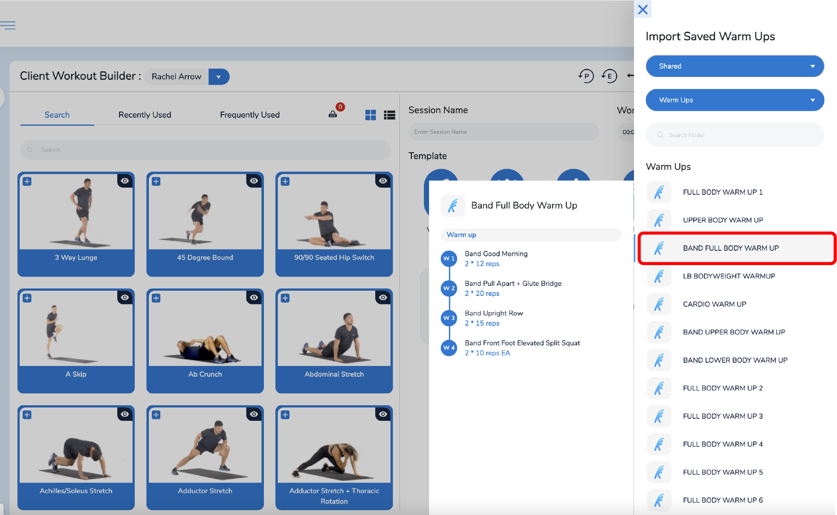Preview 3 Way Lunge with eye icon
This screenshot has width=837, height=515.
tap(125, 181)
